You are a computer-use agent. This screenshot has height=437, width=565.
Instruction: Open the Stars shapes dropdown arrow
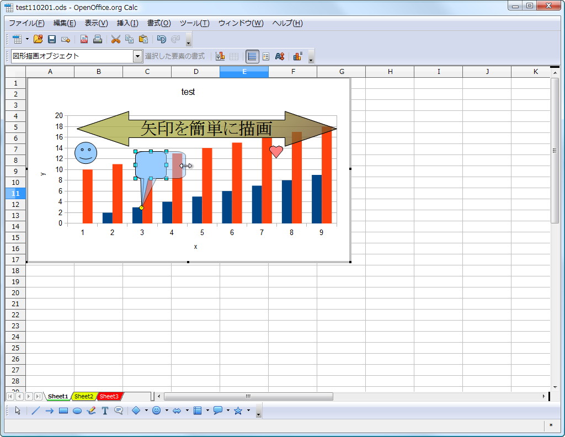[249, 411]
